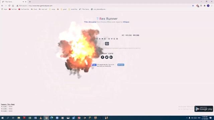
Task: Open the first Gmail bookmark
Action: [x=34, y=9]
